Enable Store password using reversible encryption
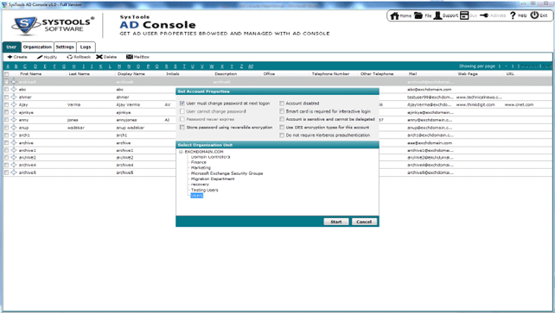 [182, 127]
